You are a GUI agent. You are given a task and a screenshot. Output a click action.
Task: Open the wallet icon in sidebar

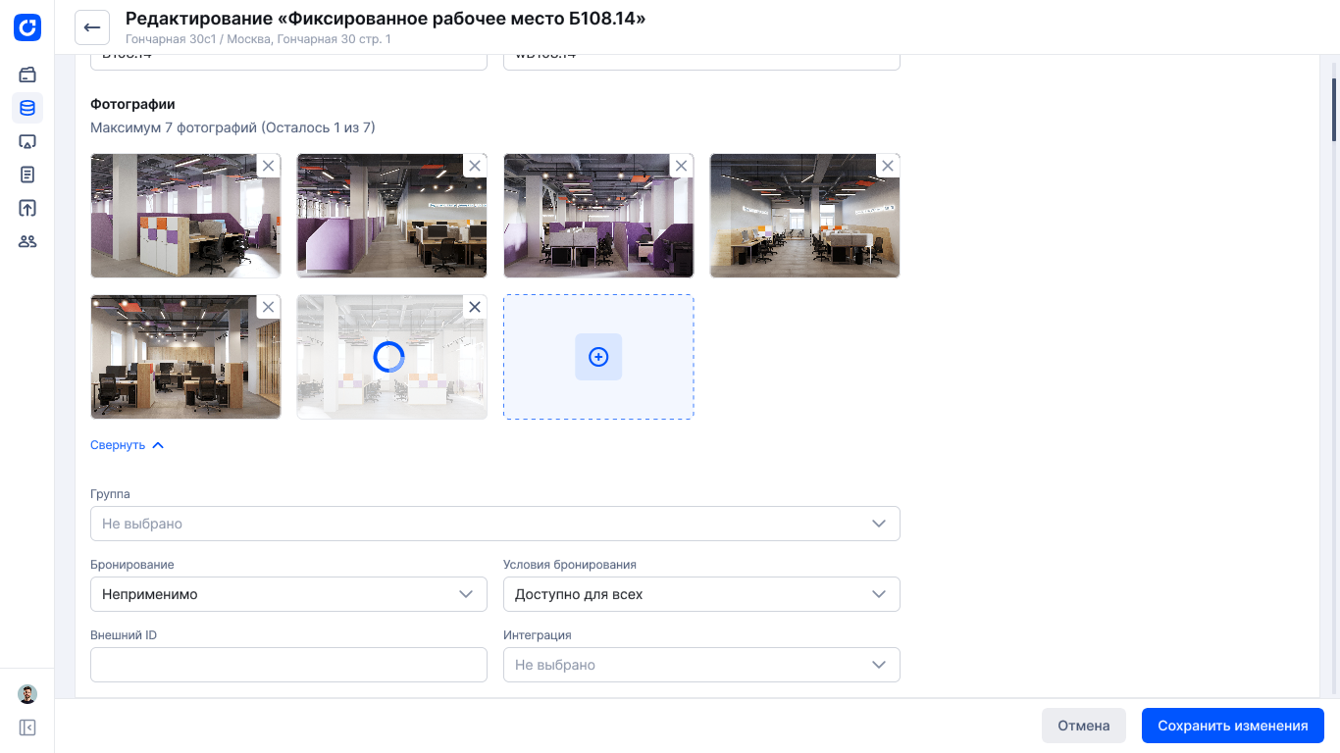point(27,75)
